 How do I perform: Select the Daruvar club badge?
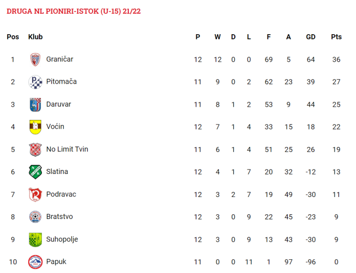pos(35,105)
